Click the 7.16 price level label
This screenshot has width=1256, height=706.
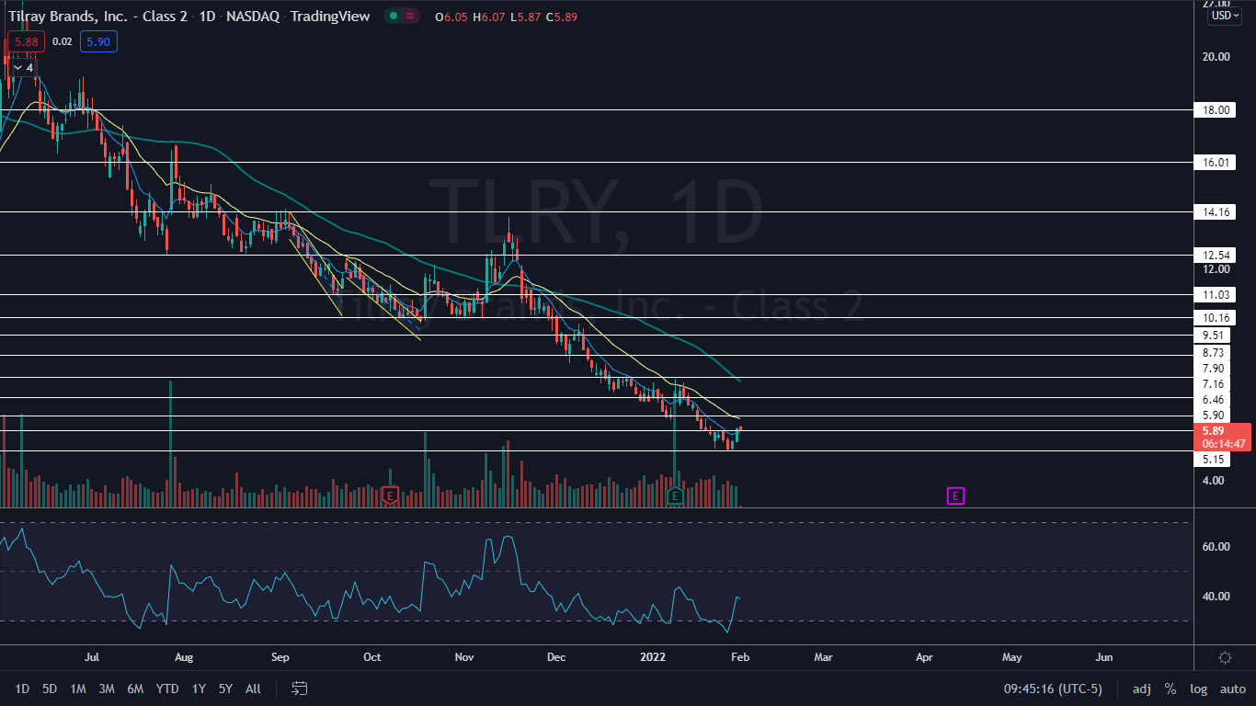(x=1213, y=384)
